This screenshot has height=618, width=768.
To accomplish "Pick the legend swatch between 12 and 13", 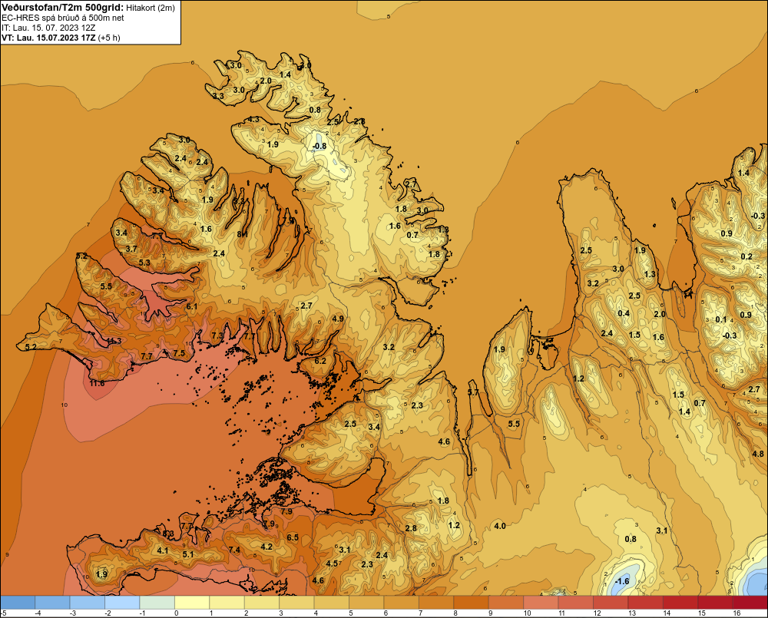I will (611, 603).
